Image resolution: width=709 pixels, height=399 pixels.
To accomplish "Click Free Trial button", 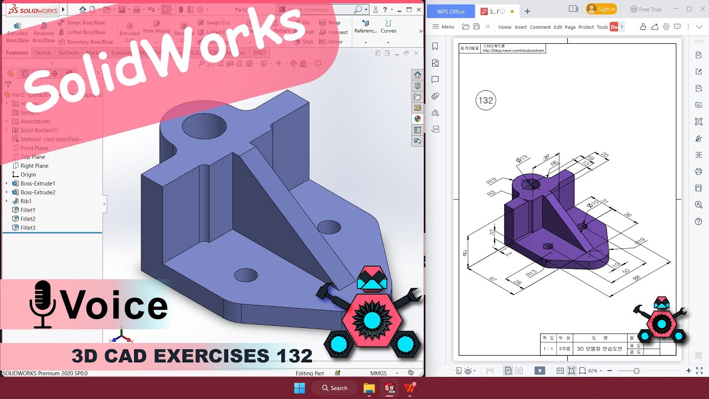I will pos(646,9).
